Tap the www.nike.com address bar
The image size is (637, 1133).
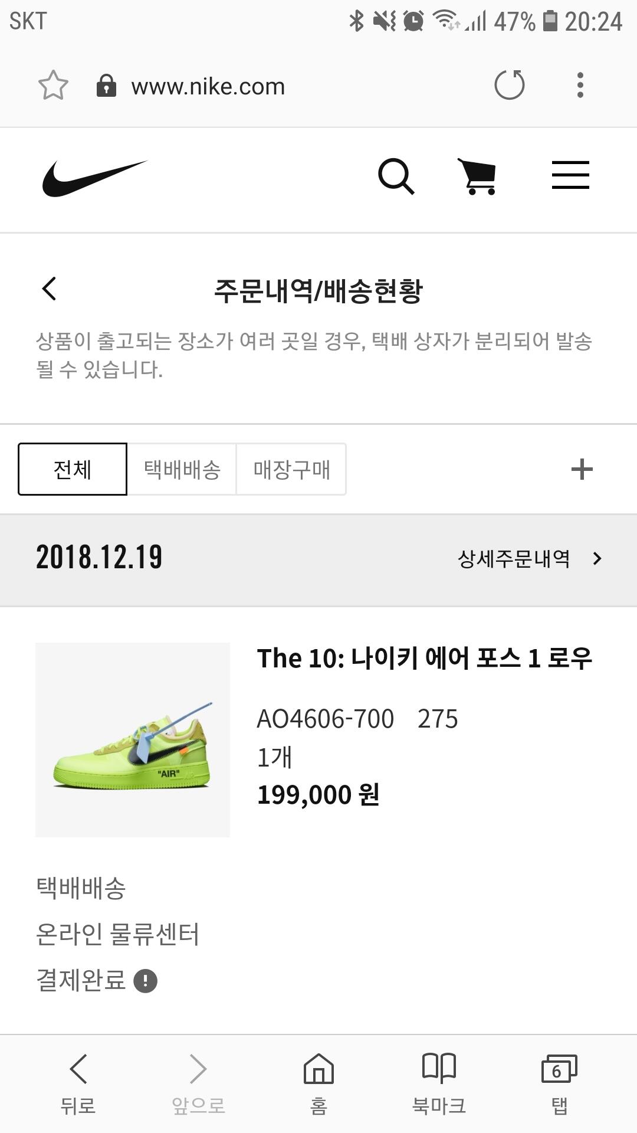point(208,87)
